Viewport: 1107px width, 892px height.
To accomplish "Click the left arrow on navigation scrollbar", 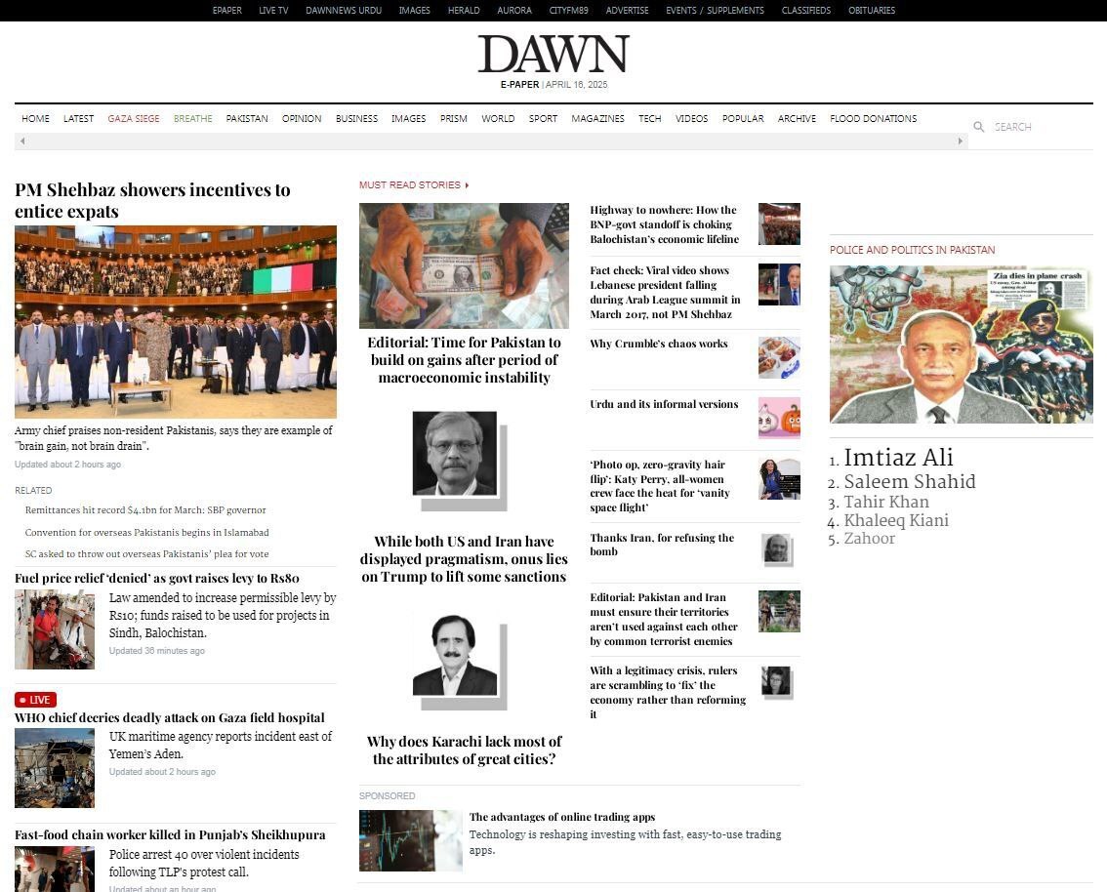I will coord(22,142).
